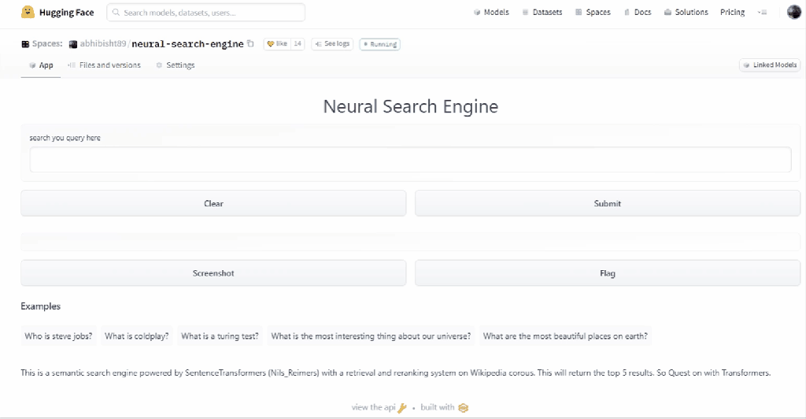Click the Hugging Face logo icon
The image size is (806, 419).
pos(28,12)
